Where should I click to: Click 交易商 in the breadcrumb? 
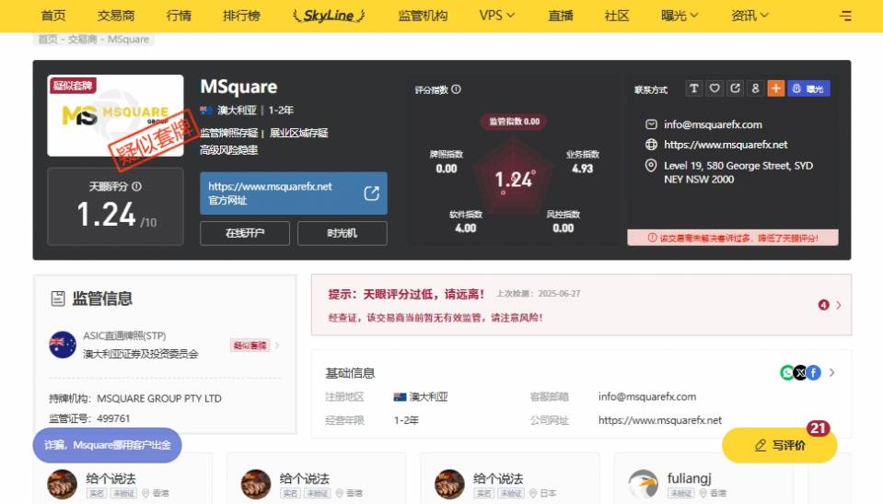tap(82, 39)
